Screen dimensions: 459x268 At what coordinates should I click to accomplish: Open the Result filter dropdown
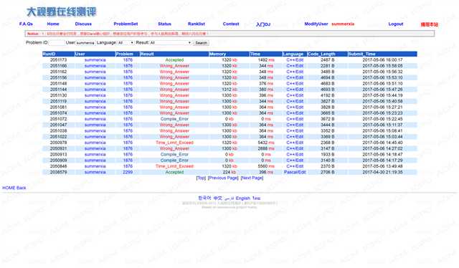coord(171,43)
